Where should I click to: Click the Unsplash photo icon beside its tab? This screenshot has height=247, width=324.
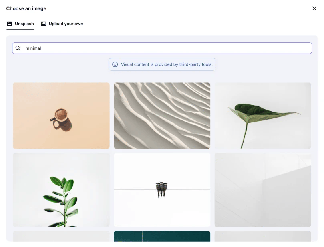[9, 24]
